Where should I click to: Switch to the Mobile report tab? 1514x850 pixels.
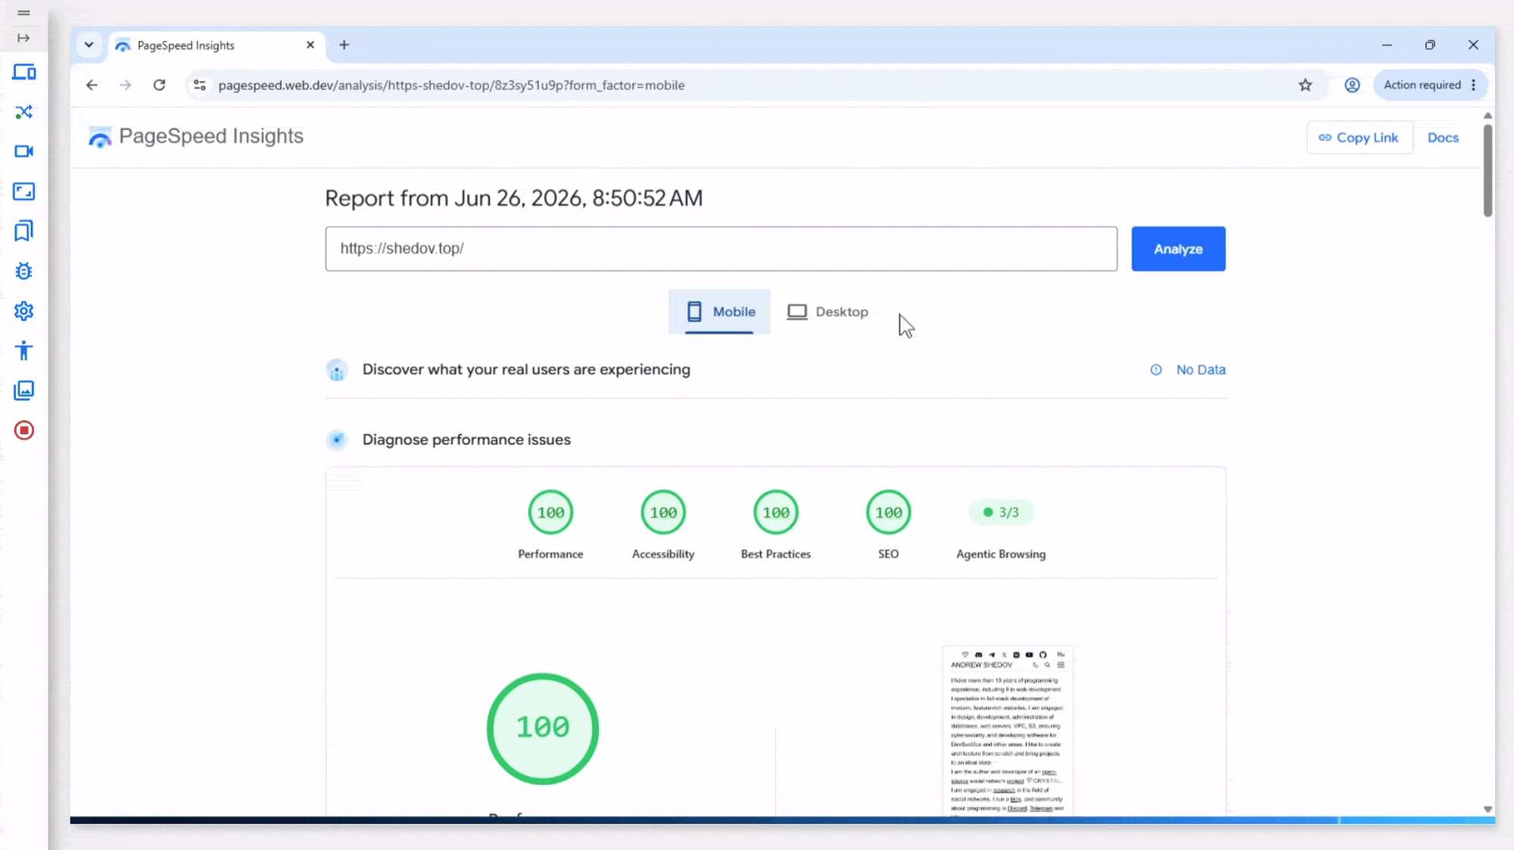[719, 312]
